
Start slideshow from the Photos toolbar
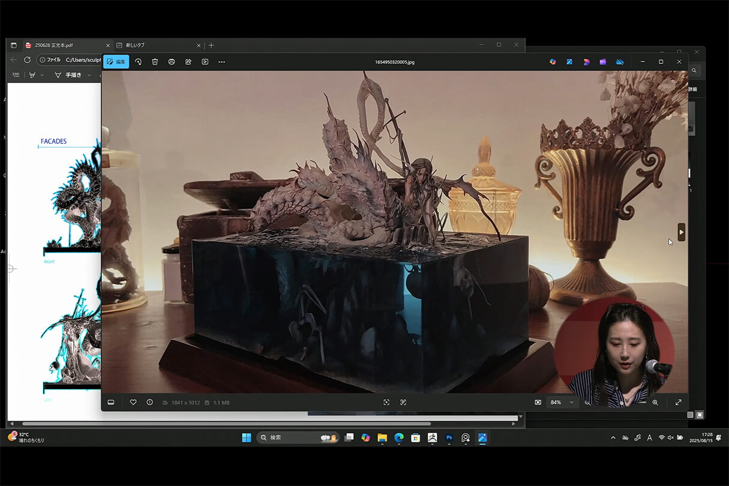click(205, 62)
